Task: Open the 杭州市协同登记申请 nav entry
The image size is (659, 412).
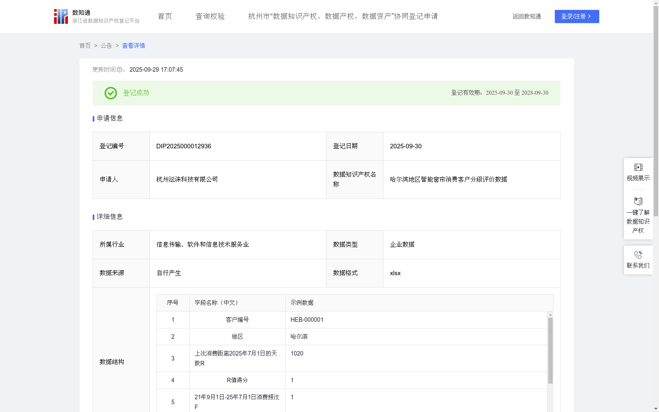Action: click(342, 16)
